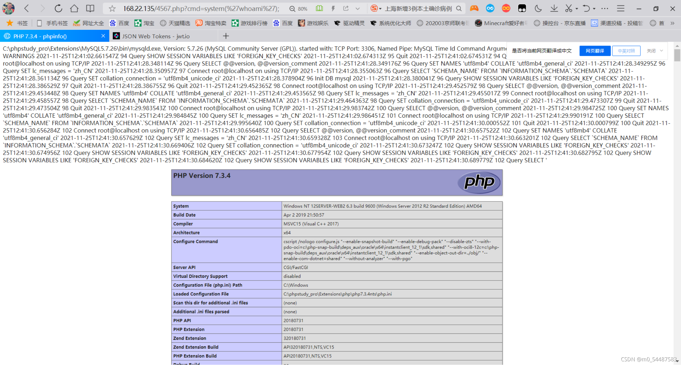Toggle night mode moon icon

(x=538, y=9)
